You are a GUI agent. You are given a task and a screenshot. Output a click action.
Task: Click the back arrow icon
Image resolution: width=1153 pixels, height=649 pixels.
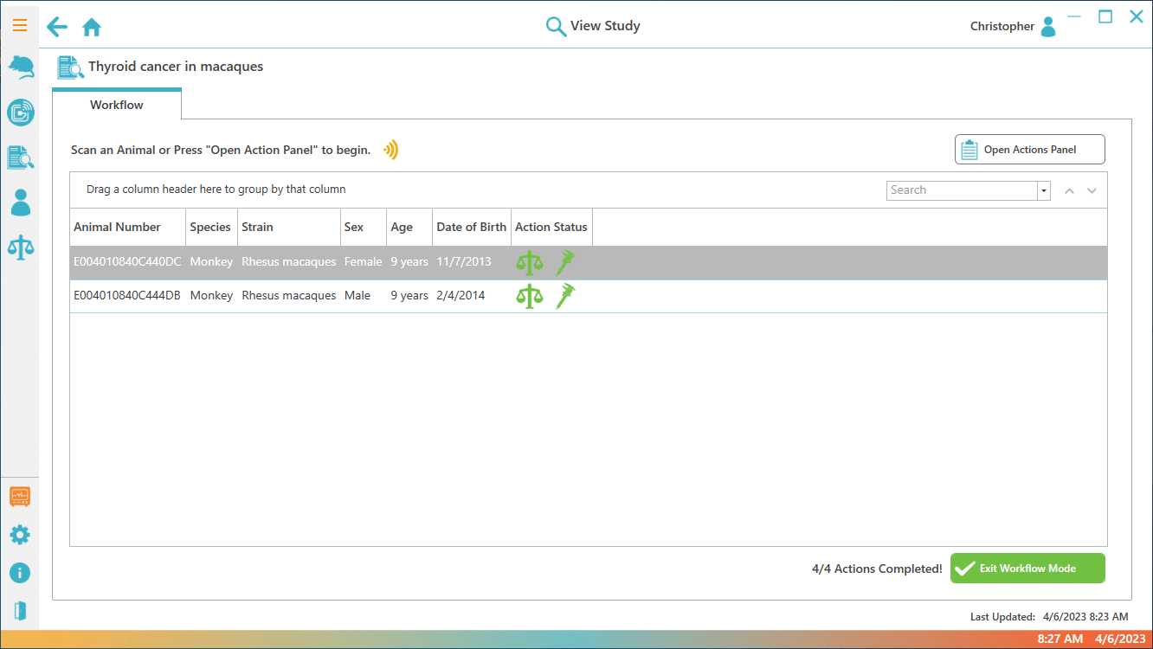tap(57, 27)
